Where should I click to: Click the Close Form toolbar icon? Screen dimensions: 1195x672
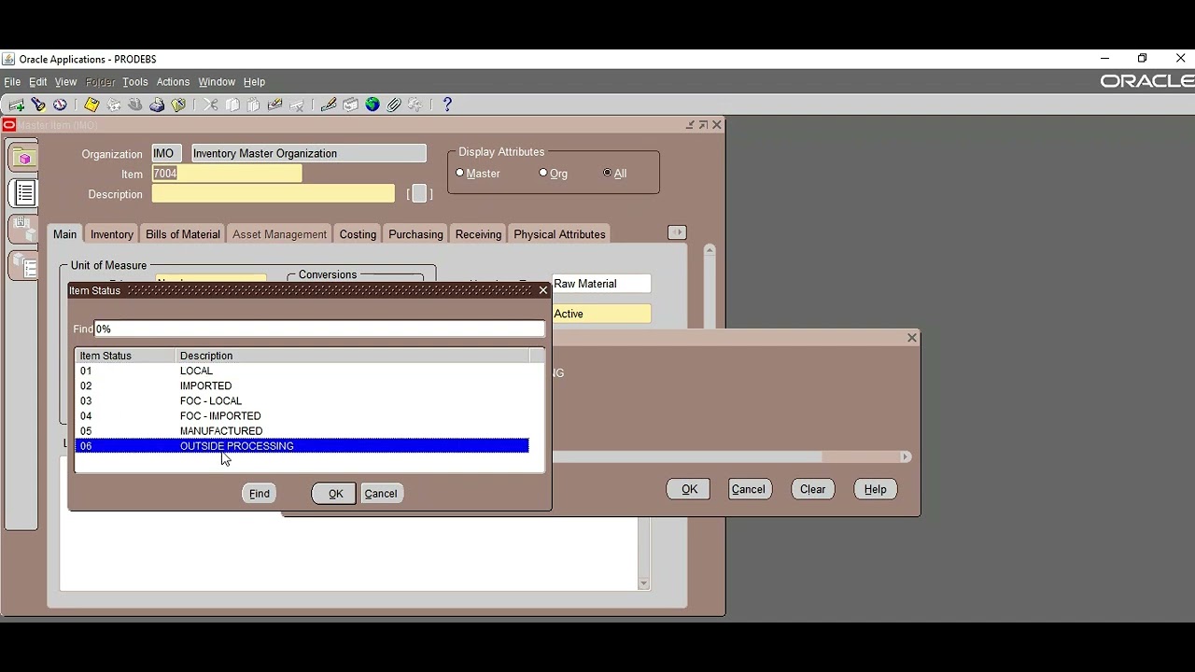click(x=178, y=105)
